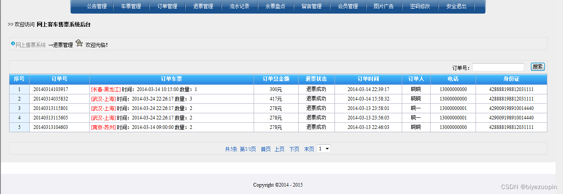Open the 车票管理 menu
The height and width of the screenshot is (194, 563).
click(131, 7)
